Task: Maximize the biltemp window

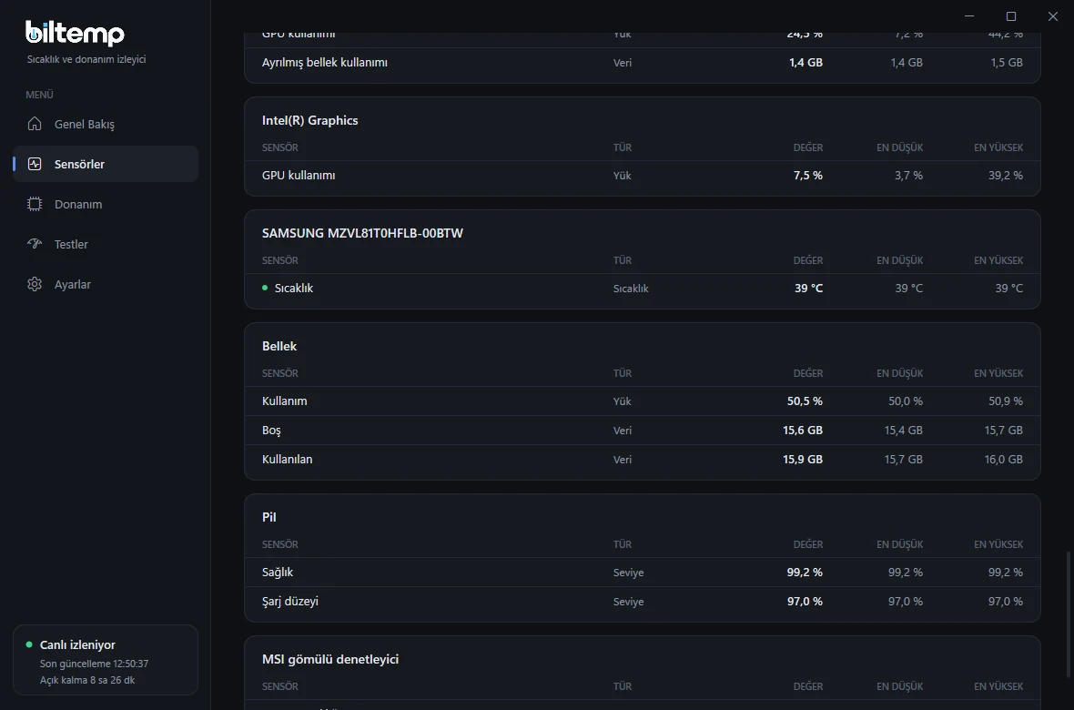Action: pos(1011,15)
